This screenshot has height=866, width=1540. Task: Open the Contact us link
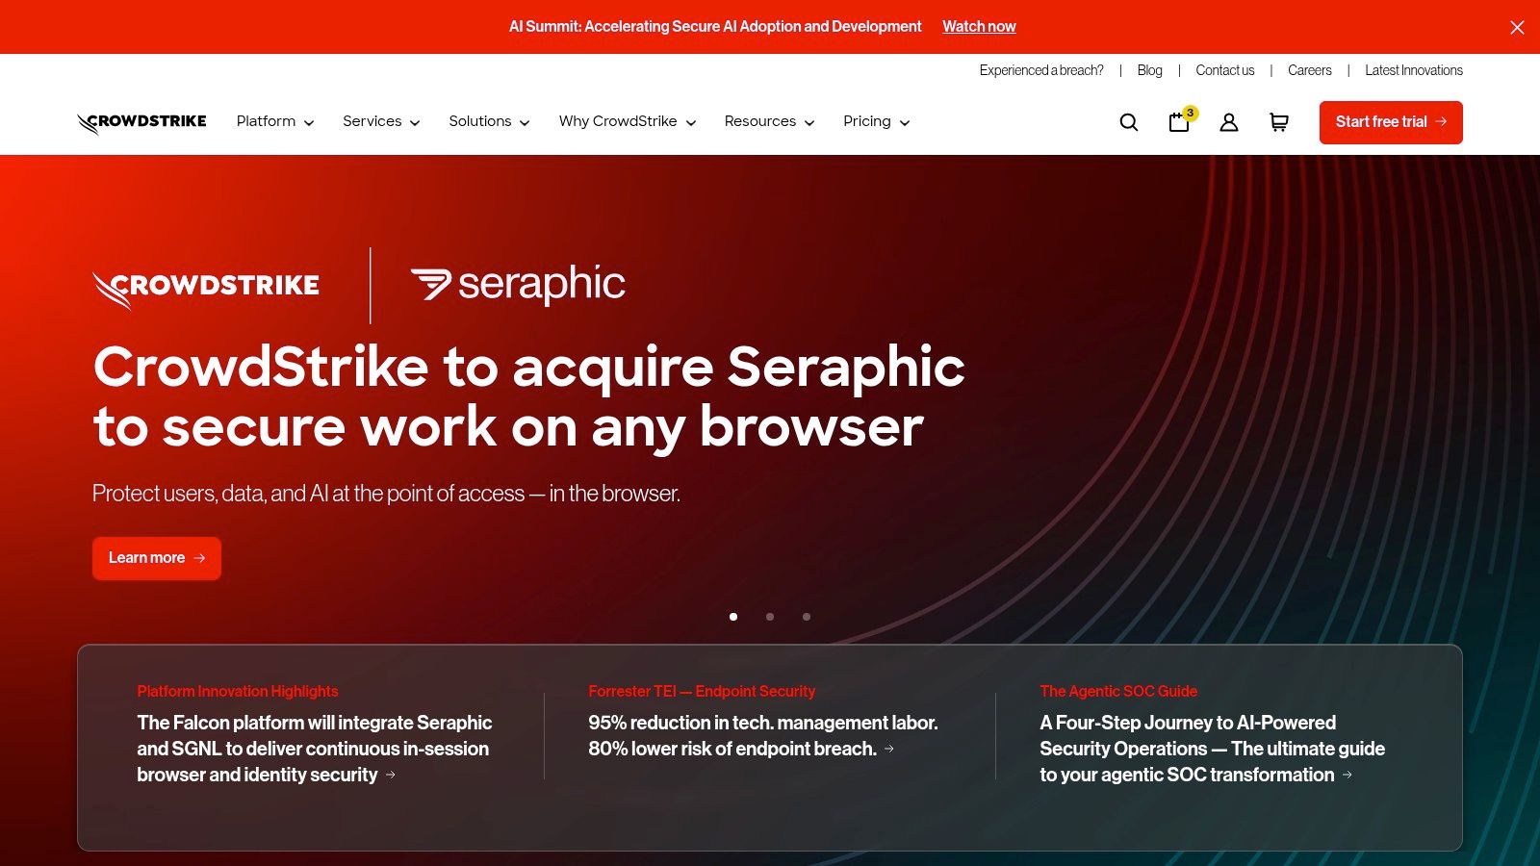coord(1224,70)
